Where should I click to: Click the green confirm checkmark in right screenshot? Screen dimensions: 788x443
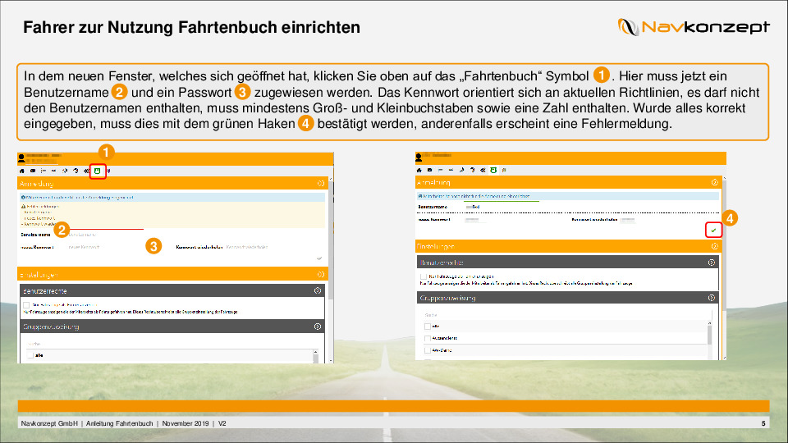713,231
